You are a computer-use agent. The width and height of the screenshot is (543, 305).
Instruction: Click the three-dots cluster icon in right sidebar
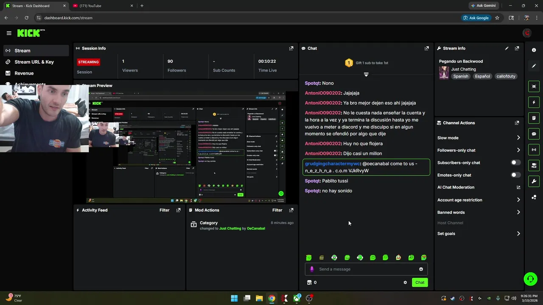[x=534, y=197]
